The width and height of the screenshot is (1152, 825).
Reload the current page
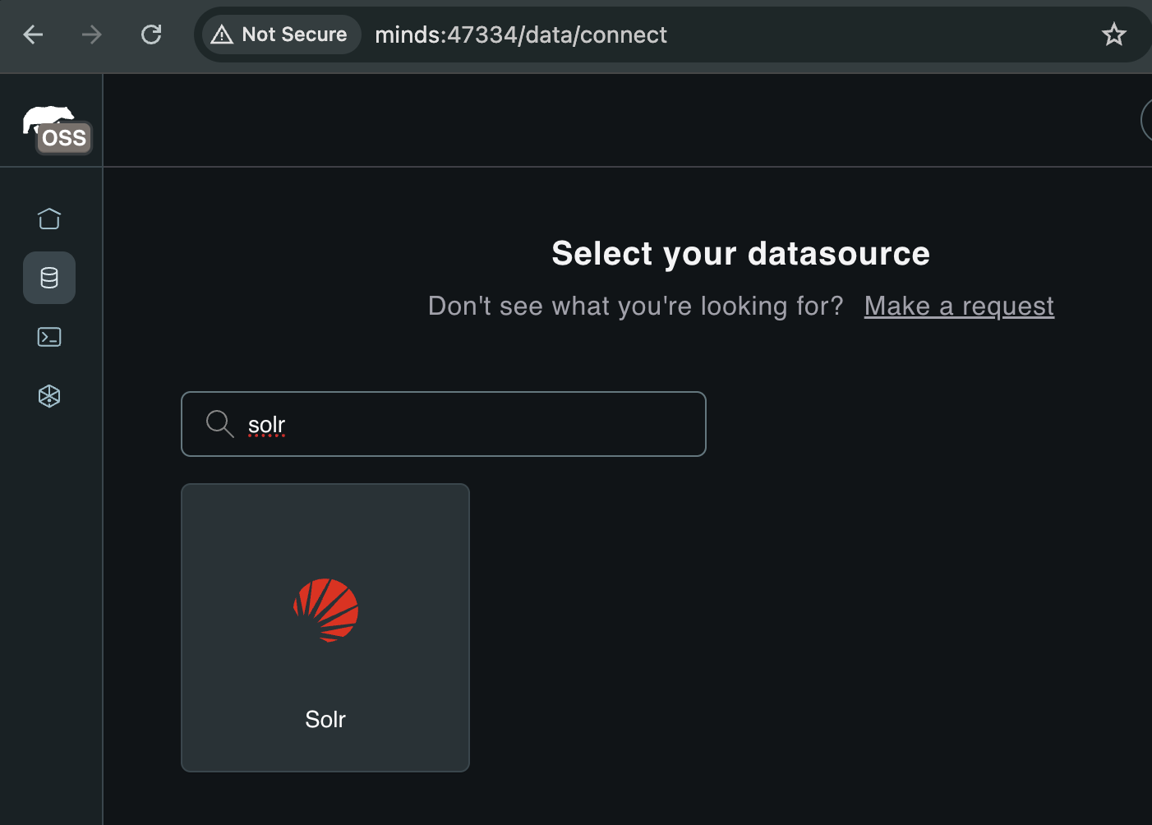point(151,35)
